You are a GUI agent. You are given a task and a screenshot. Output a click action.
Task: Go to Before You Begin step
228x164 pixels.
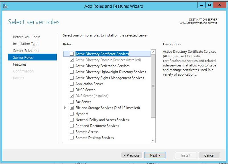coord(27,37)
